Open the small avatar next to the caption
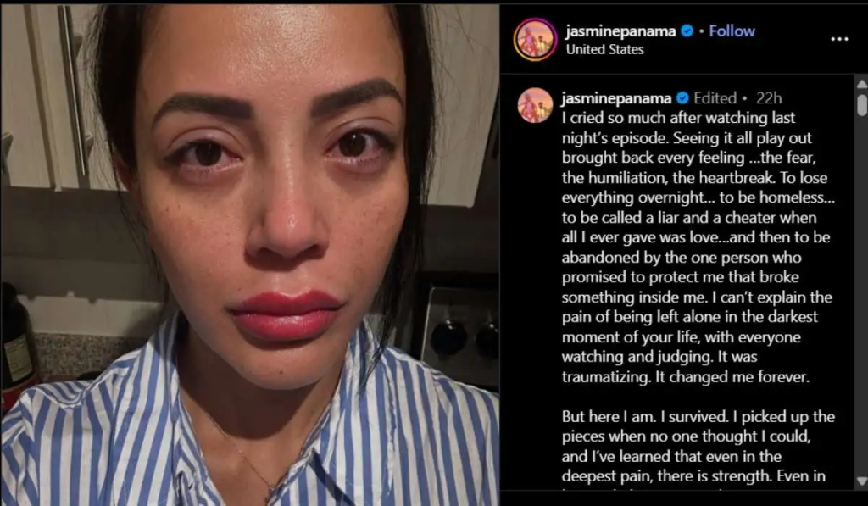Screen dimensions: 868x506 pos(535,104)
